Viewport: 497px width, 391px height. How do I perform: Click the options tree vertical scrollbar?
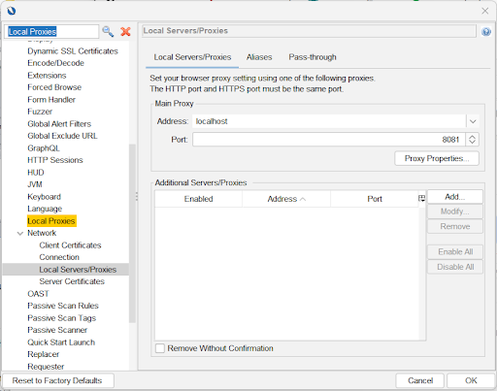coord(132,233)
